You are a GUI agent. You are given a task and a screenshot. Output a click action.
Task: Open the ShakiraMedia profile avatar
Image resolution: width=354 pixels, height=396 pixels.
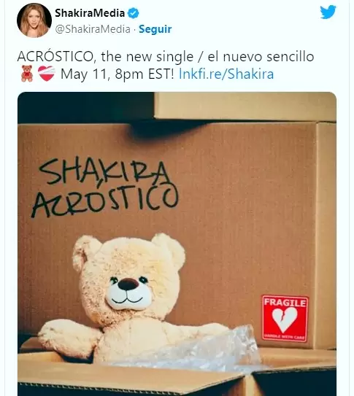[x=34, y=20]
